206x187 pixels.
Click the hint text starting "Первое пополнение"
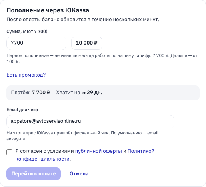coord(102,59)
